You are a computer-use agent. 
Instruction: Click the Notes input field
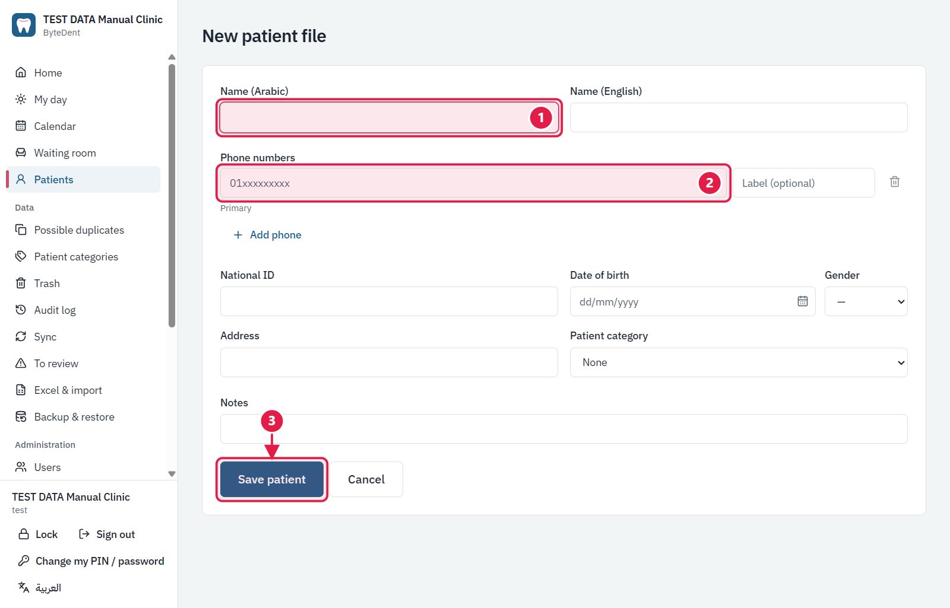(x=564, y=429)
